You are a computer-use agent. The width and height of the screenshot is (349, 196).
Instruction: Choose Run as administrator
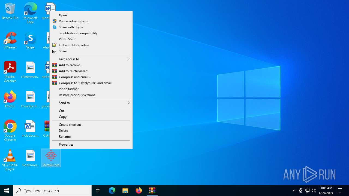pos(91,21)
